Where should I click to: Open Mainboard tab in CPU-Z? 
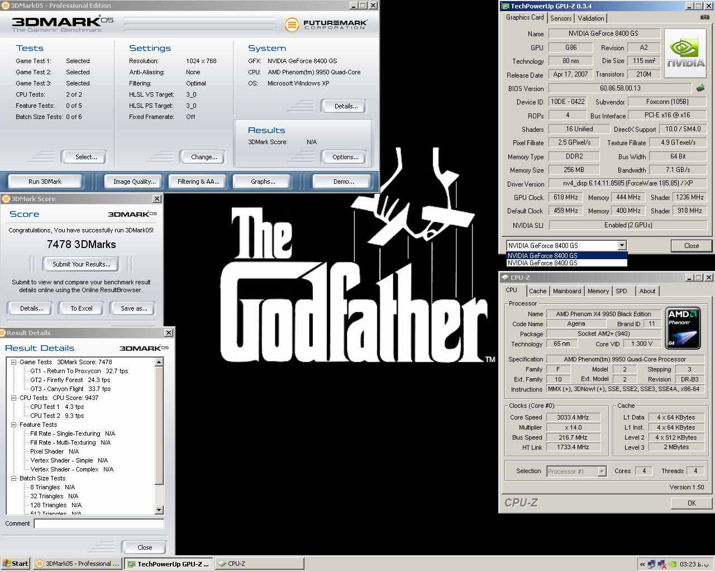pyautogui.click(x=567, y=291)
